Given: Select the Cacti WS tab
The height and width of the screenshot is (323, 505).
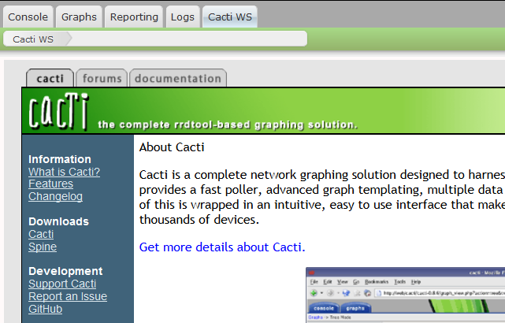Looking at the screenshot, I should click(230, 17).
